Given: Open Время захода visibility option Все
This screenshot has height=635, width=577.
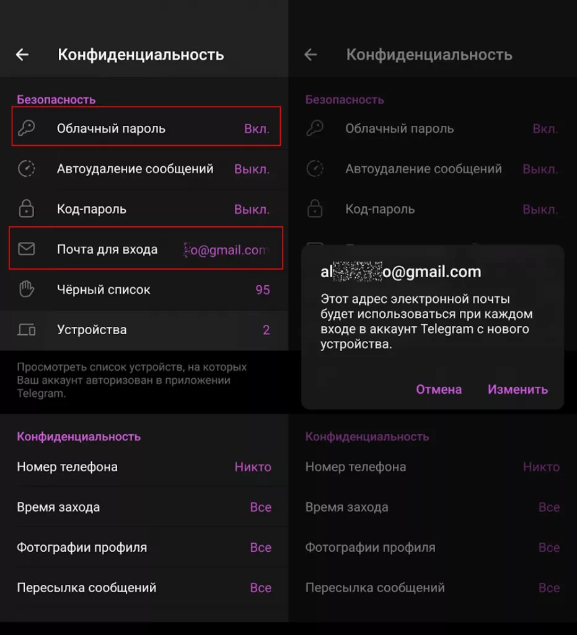Looking at the screenshot, I should tap(260, 507).
